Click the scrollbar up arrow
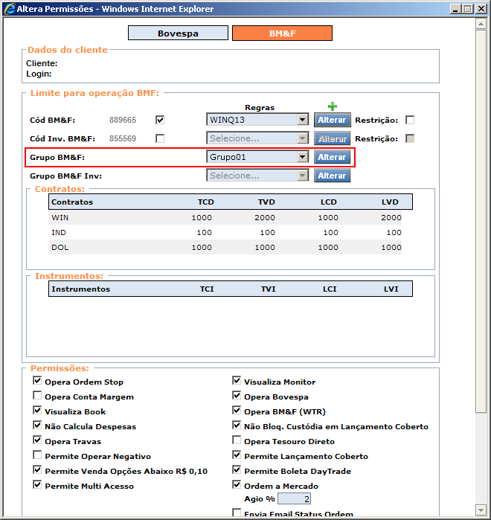The width and height of the screenshot is (491, 520). click(x=481, y=24)
